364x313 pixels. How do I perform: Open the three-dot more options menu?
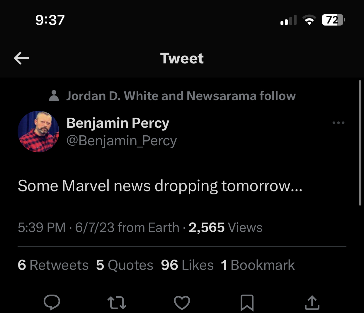click(x=338, y=123)
